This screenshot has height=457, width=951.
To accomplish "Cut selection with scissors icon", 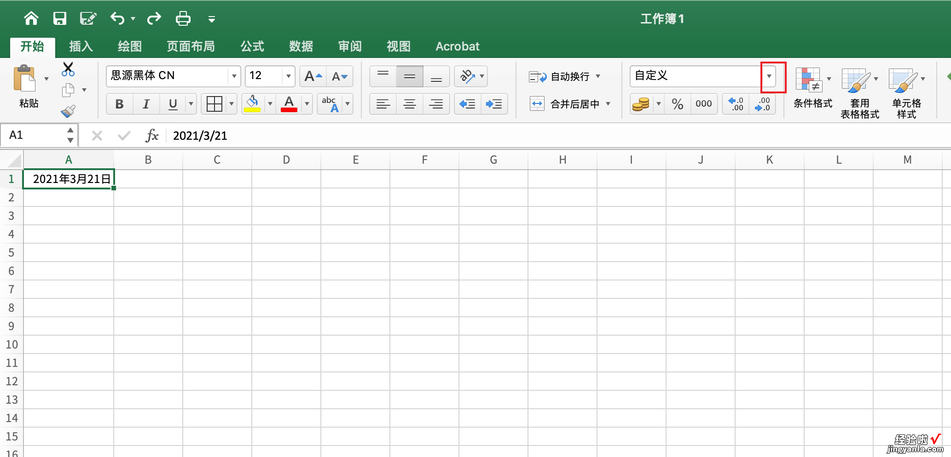I will pyautogui.click(x=68, y=69).
